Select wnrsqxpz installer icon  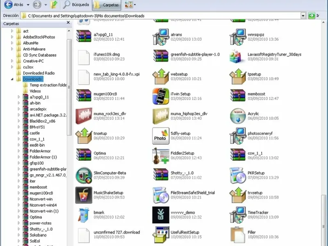[x=238, y=37]
